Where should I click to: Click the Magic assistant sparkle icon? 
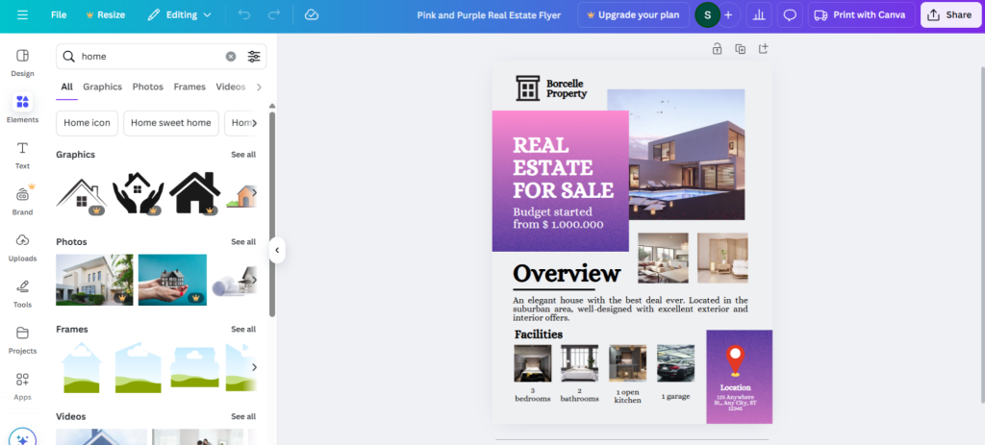(x=23, y=438)
